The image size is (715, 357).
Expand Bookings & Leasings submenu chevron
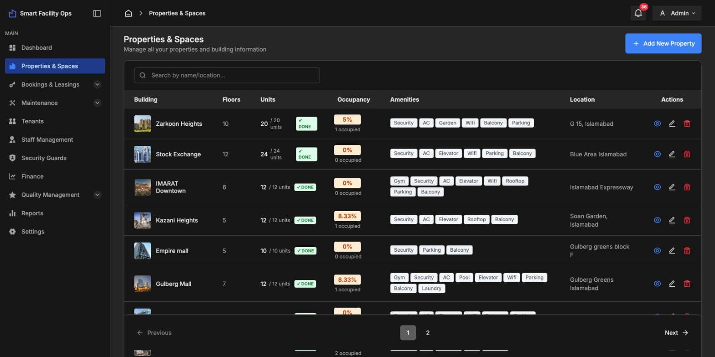pyautogui.click(x=97, y=84)
